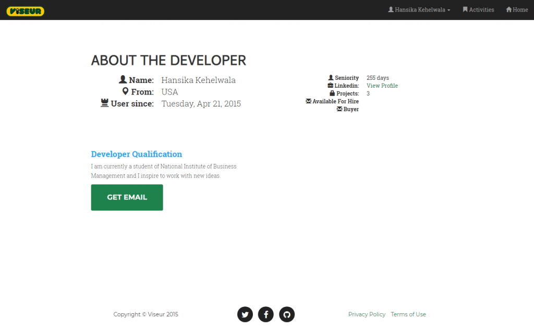Image resolution: width=534 pixels, height=332 pixels.
Task: Open the GitHub social icon
Action: (x=287, y=314)
